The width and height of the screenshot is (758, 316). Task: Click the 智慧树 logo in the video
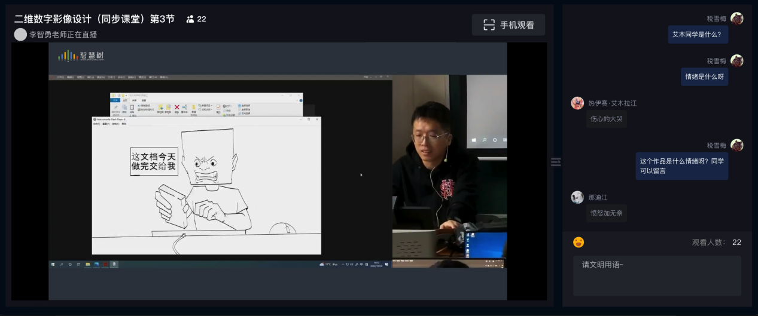click(81, 56)
